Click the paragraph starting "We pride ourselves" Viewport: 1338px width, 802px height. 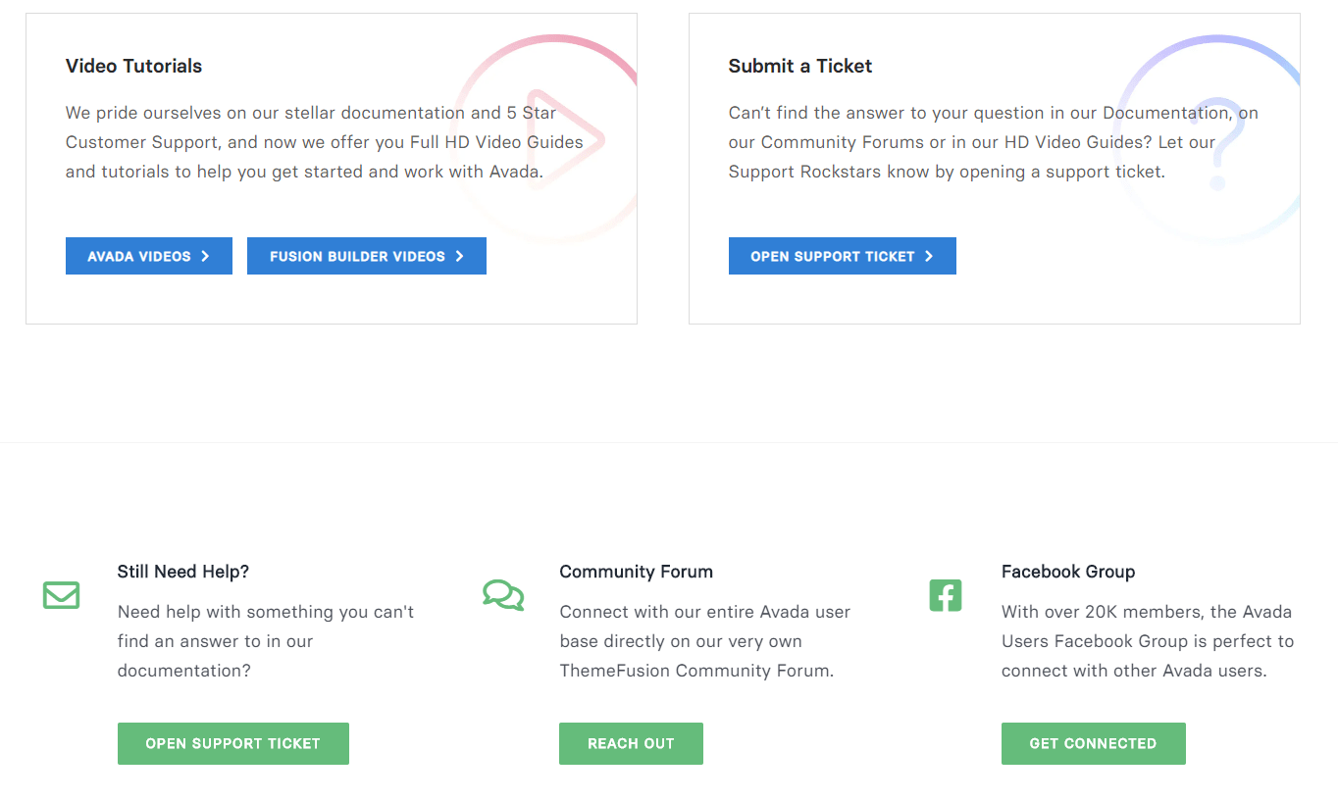(x=325, y=142)
